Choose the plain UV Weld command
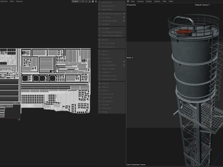The width and height of the screenshot is (223, 167). click(x=111, y=25)
